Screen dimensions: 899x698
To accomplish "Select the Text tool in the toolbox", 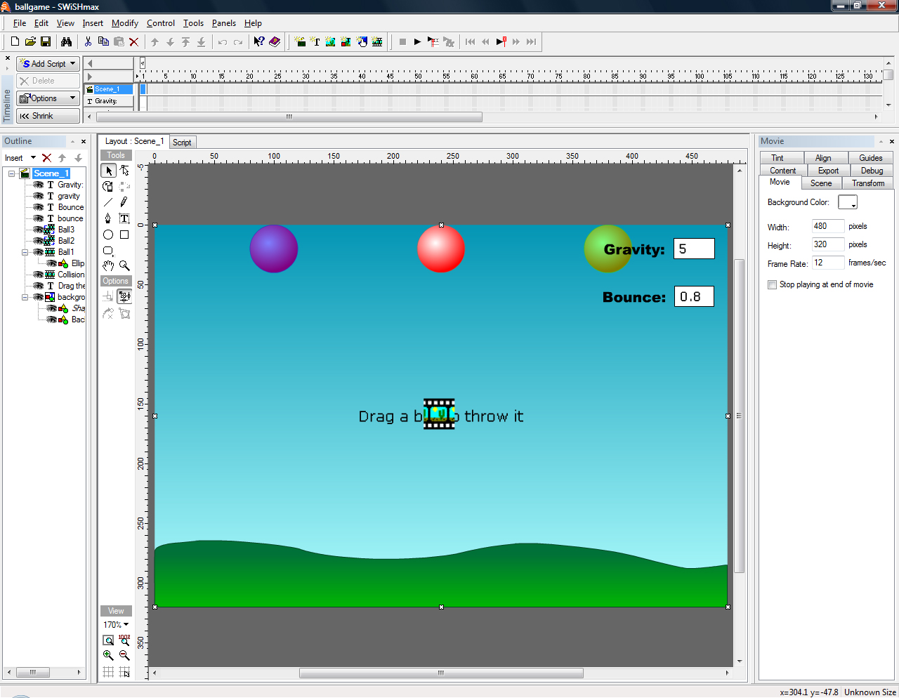I will coord(124,218).
